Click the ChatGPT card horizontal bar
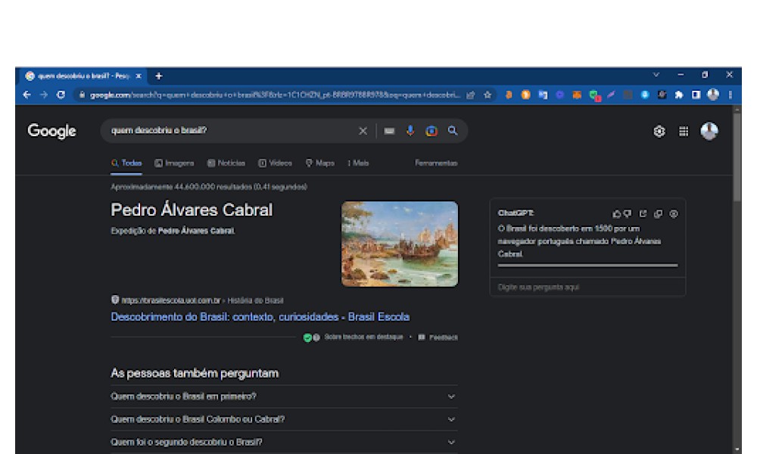The width and height of the screenshot is (757, 454). (x=587, y=265)
